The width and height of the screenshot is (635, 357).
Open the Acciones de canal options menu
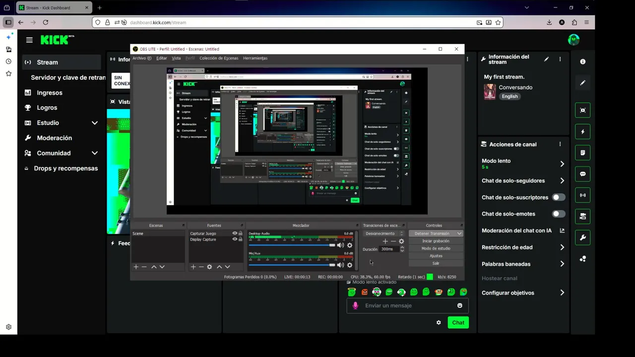560,144
